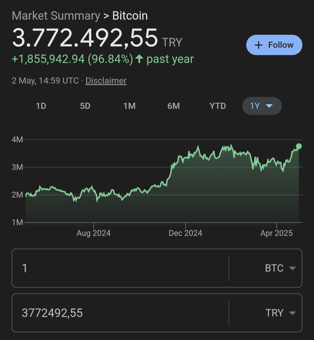Screen dimensions: 314x340
Task: Click the +1,855,942.94 (96.84%) price change text
Action: [73, 59]
